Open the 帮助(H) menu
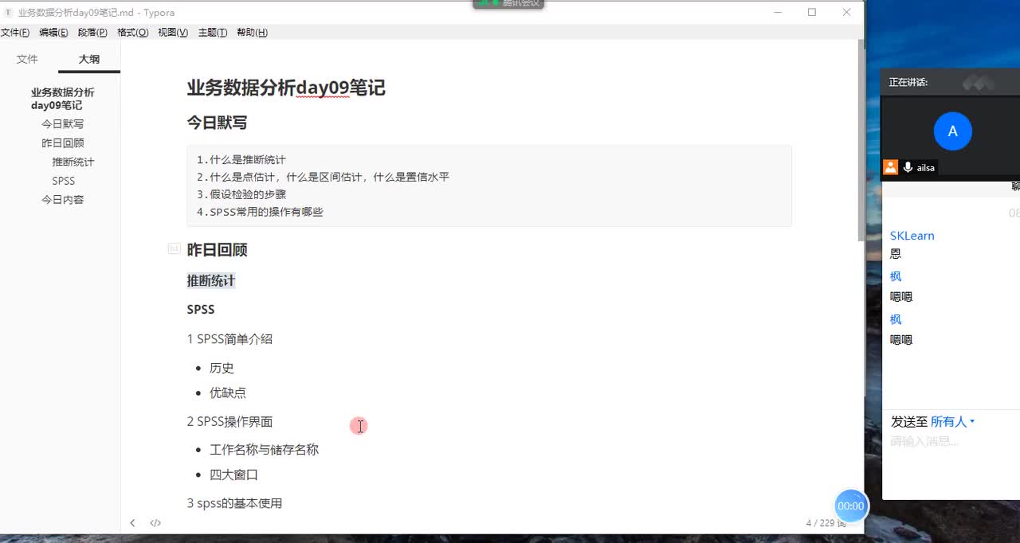Image resolution: width=1020 pixels, height=543 pixels. coord(252,33)
